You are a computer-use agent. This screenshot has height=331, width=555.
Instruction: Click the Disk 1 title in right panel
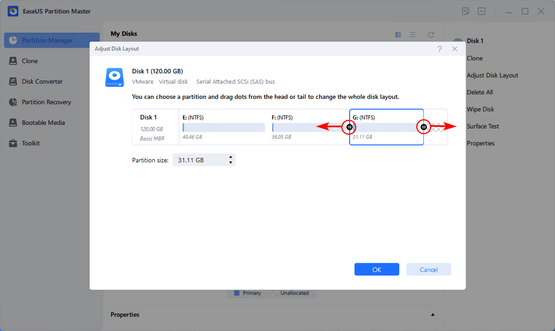point(475,40)
